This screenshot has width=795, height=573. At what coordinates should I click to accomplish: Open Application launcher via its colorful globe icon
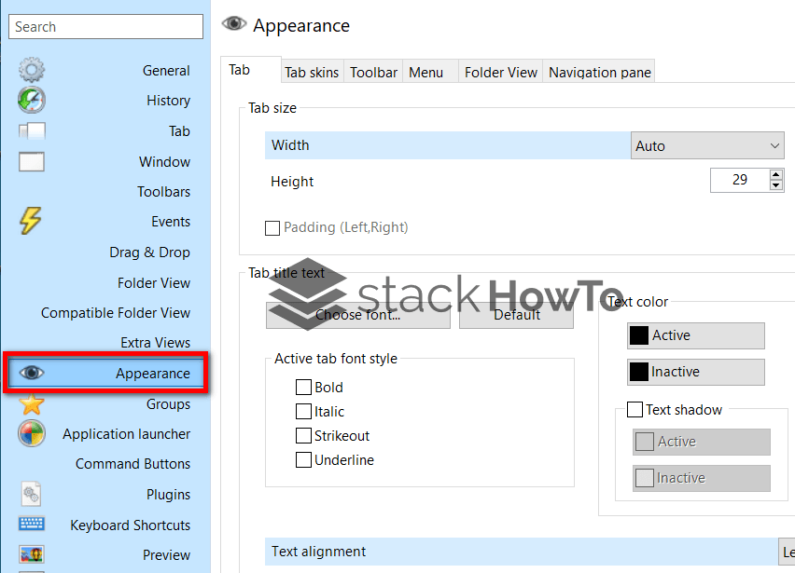31,433
